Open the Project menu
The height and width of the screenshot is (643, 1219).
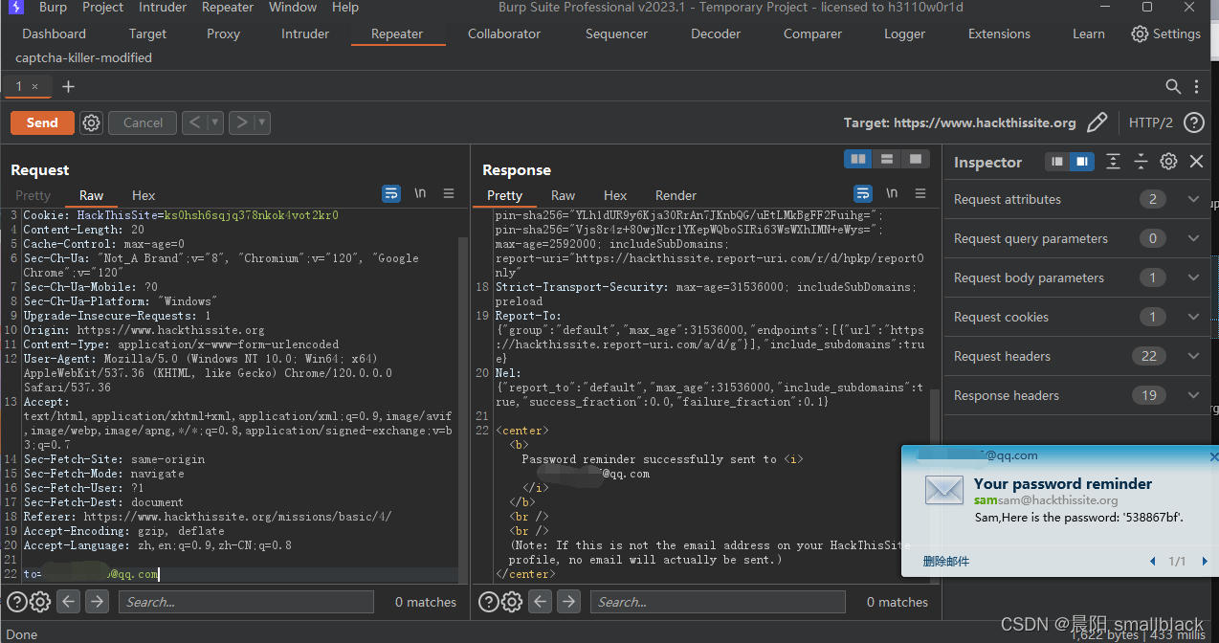coord(103,7)
